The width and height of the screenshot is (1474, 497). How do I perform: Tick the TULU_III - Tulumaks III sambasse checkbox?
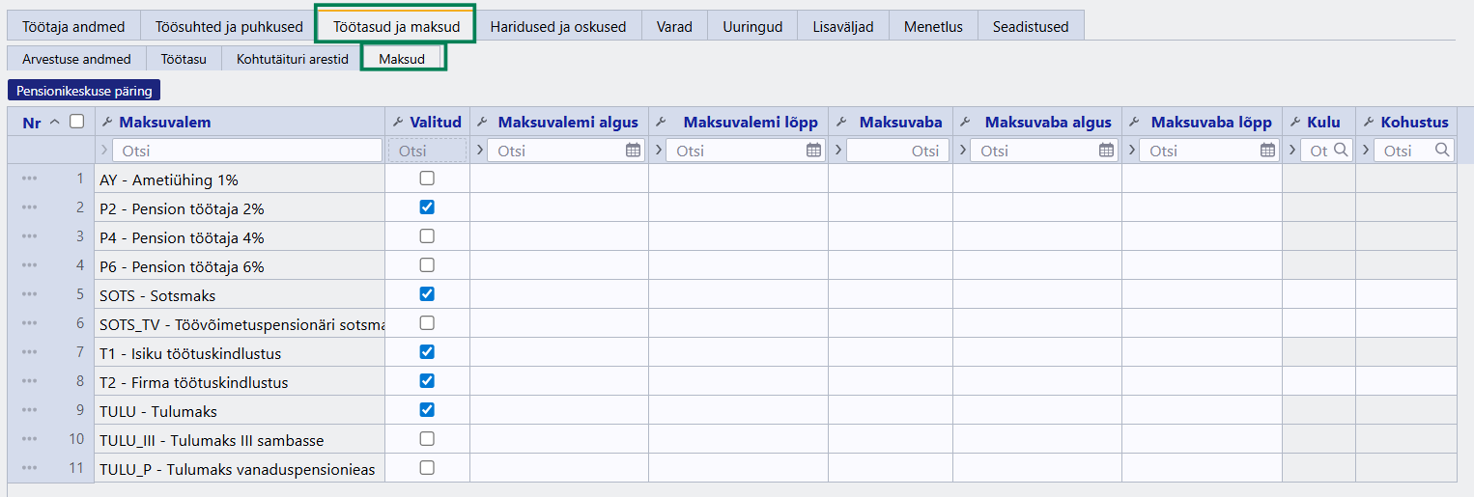tap(427, 439)
